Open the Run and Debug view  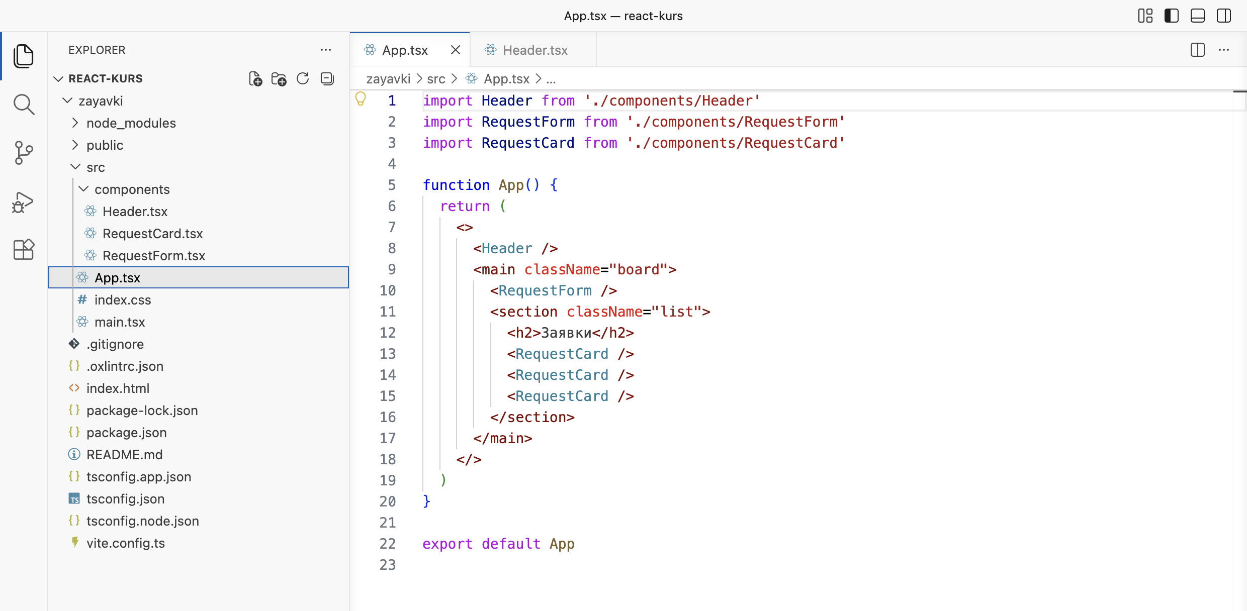pos(24,201)
